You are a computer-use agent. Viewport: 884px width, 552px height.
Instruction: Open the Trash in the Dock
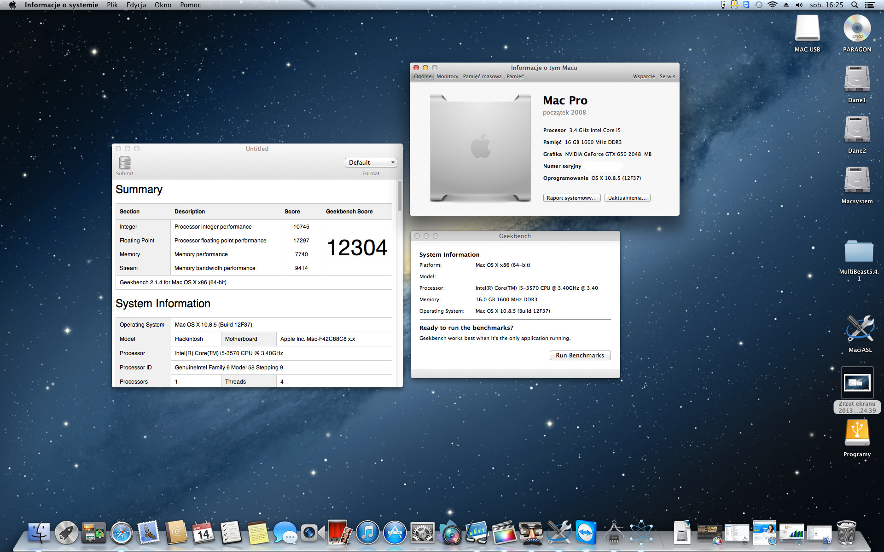[x=846, y=533]
